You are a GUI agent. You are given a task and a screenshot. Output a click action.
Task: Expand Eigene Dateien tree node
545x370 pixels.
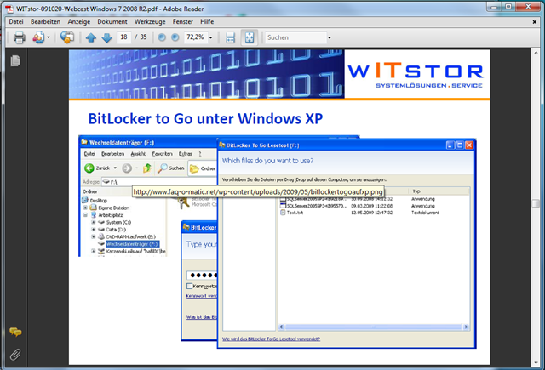pyautogui.click(x=85, y=208)
